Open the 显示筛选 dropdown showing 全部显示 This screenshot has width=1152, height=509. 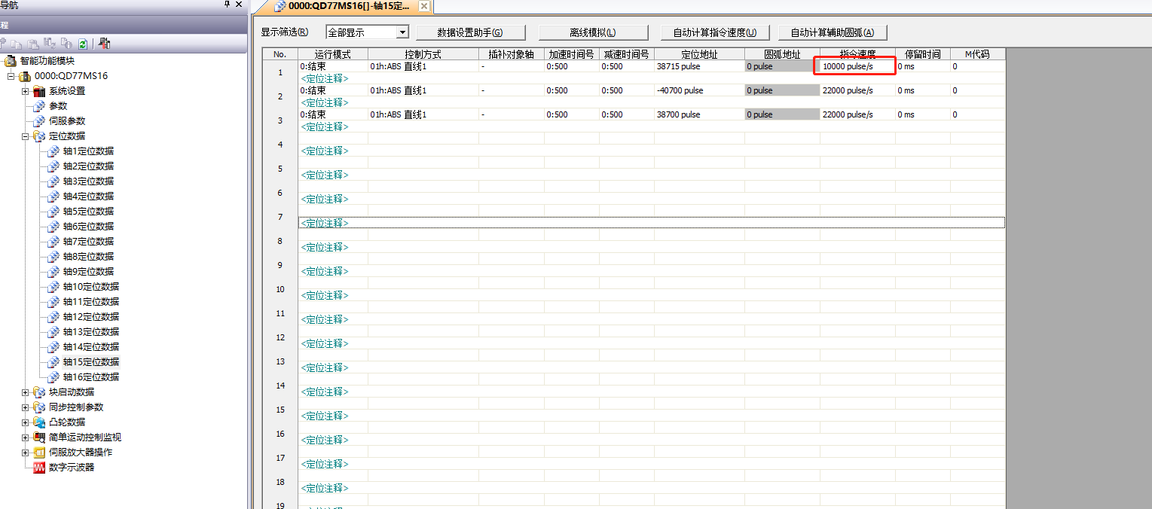click(402, 32)
